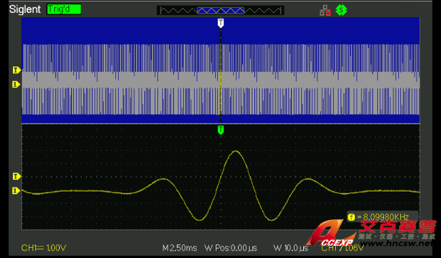Screen dimensions: 441x258
Task: Click the lower channel 1 ground marker
Action: 16,191
